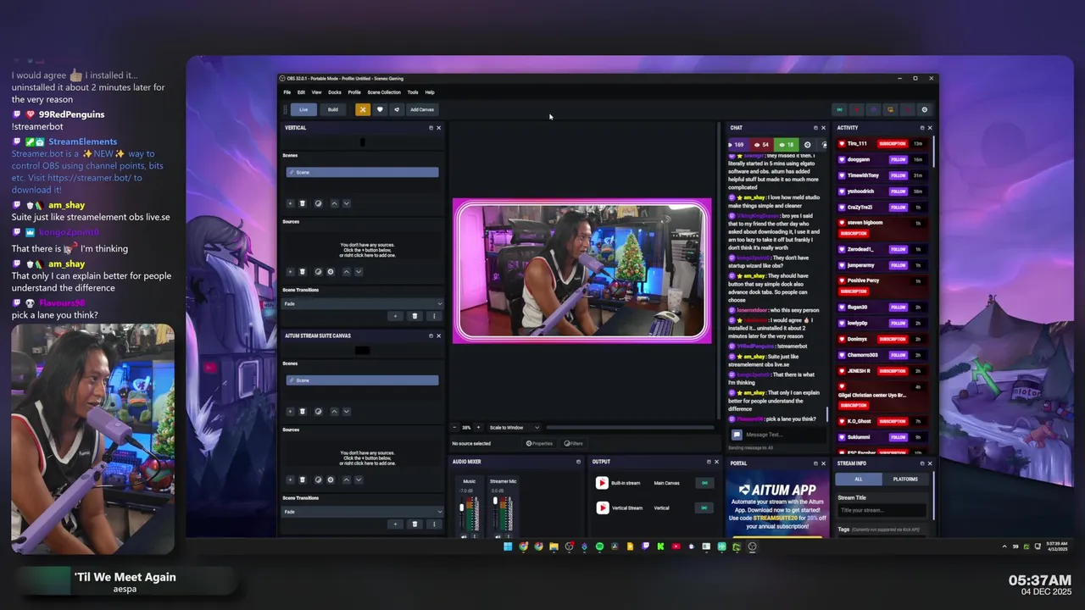This screenshot has width=1085, height=610.
Task: Toggle Built-in stream output
Action: (704, 483)
